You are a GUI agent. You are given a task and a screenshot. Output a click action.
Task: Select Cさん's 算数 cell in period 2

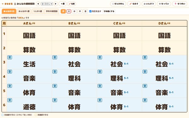[119, 48]
